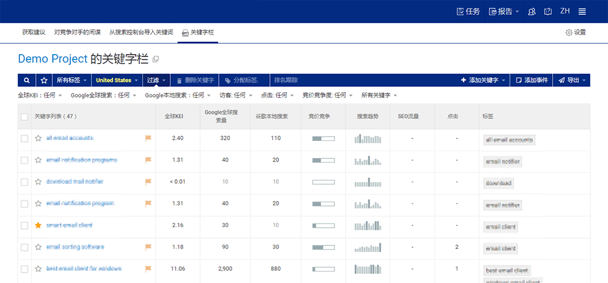Open the 全球KEI: 任何 filter
The height and width of the screenshot is (283, 608).
click(x=40, y=95)
